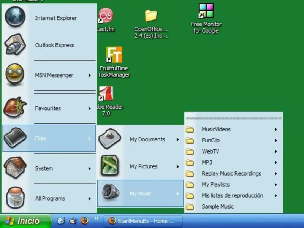Screen dimensions: 304x228
Task: Click the MP3 folder icon
Action: (x=190, y=163)
